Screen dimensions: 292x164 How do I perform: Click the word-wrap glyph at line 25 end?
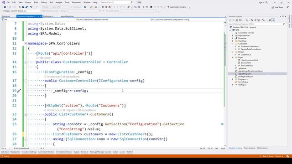coord(222,124)
